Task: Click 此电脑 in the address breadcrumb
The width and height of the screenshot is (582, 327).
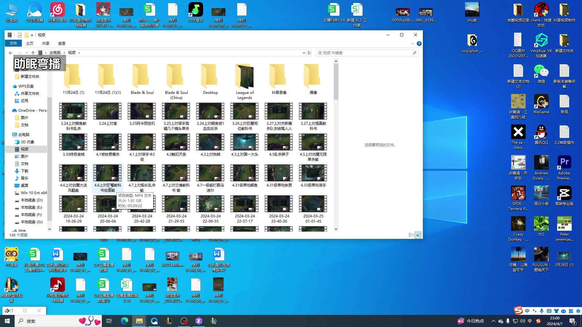Action: (x=55, y=53)
